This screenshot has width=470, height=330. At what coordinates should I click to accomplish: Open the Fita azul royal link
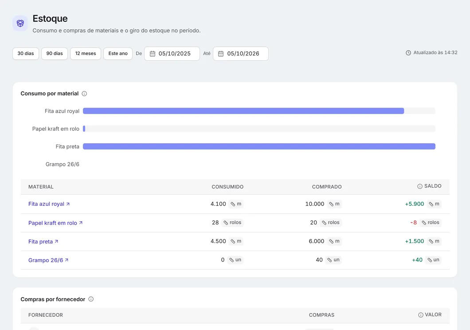click(46, 204)
